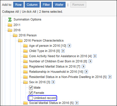117x106 pixels.
Task: Click arrow next to Sex in 2016 [3]
Action: pos(53,82)
